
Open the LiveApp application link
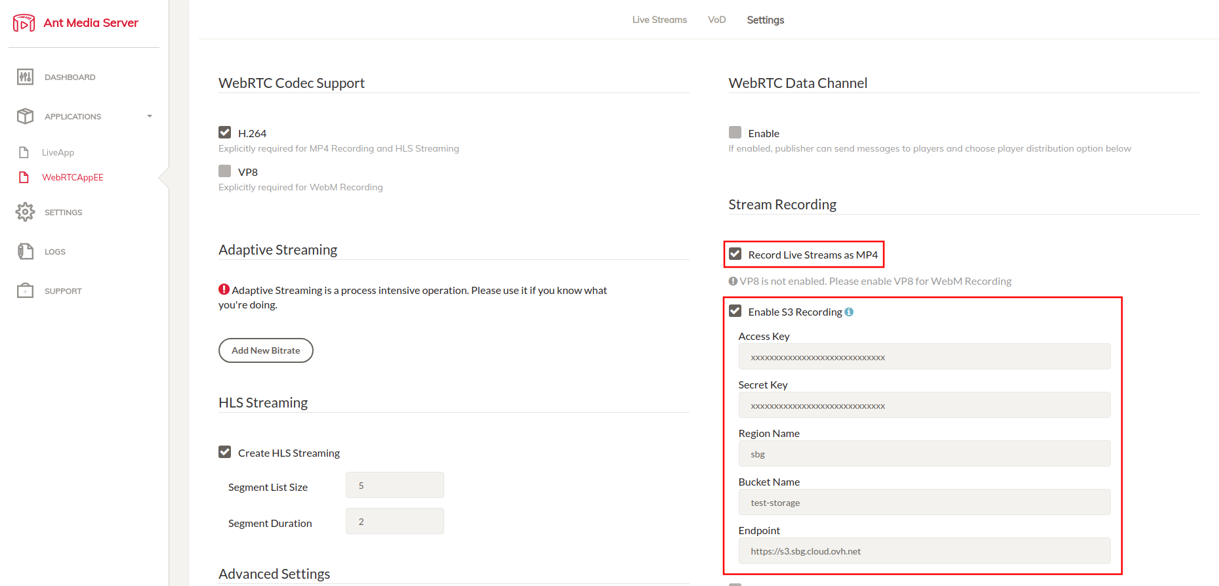58,152
